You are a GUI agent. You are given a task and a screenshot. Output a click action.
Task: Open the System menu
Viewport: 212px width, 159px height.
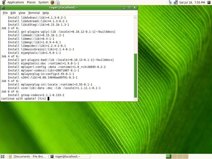pos(43,2)
